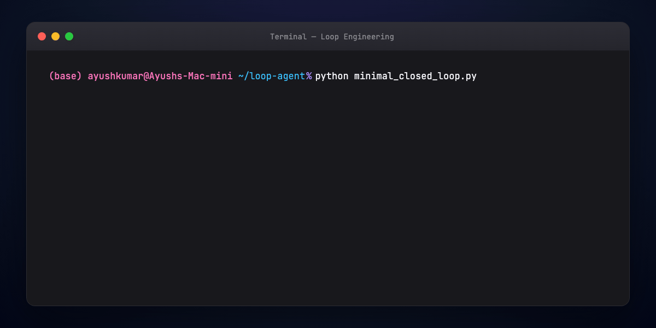Image resolution: width=656 pixels, height=328 pixels.
Task: Close the terminal with the red button
Action: [42, 37]
